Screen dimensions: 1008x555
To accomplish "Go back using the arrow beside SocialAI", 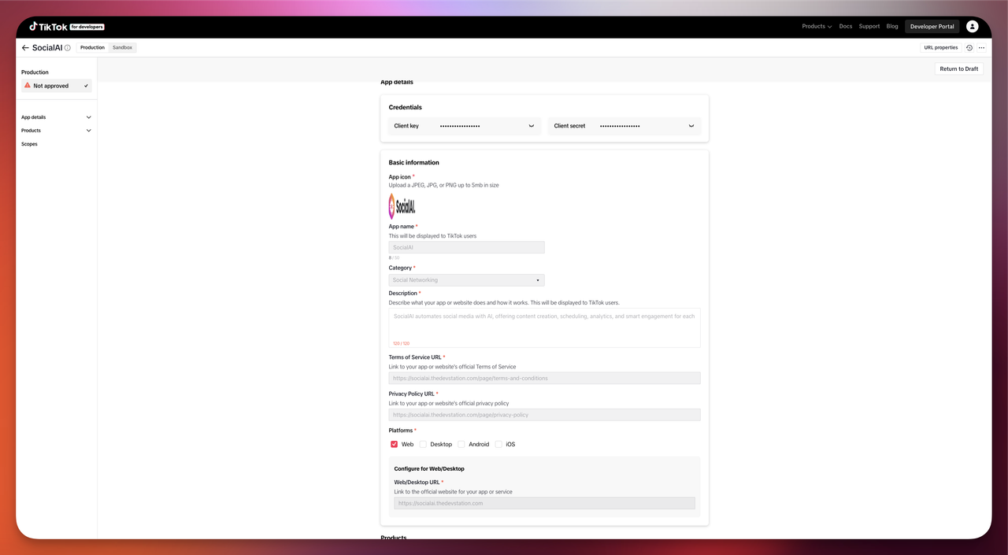I will 25,48.
